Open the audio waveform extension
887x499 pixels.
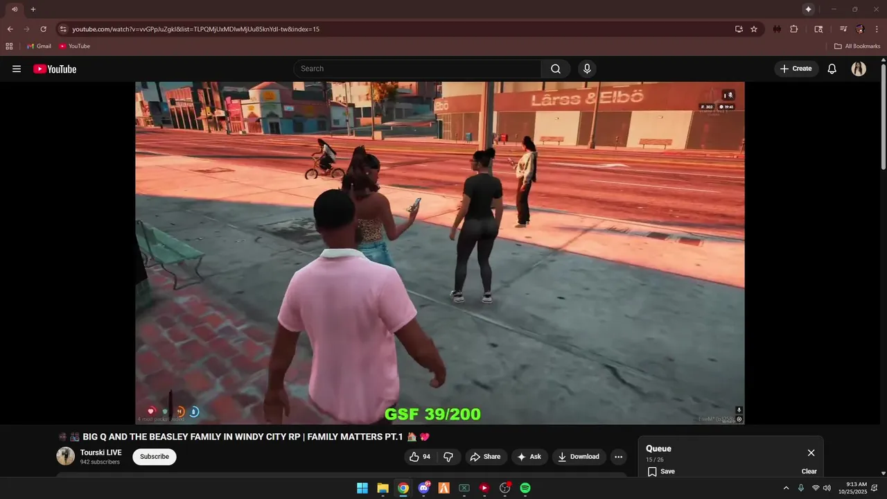click(777, 29)
